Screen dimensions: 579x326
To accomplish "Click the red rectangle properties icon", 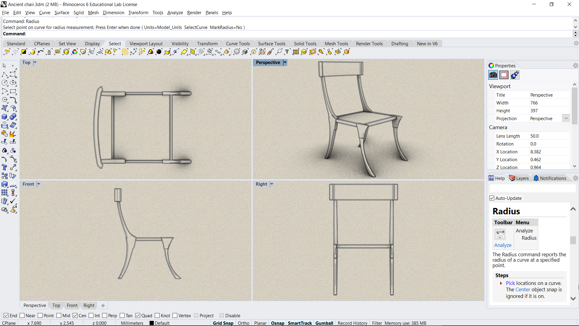I will click(x=504, y=75).
